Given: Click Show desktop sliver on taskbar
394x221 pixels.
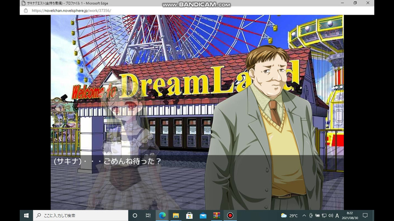Looking at the screenshot, I should coord(373,216).
